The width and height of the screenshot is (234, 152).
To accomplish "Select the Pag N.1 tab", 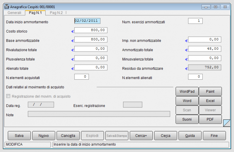I will 35,13.
